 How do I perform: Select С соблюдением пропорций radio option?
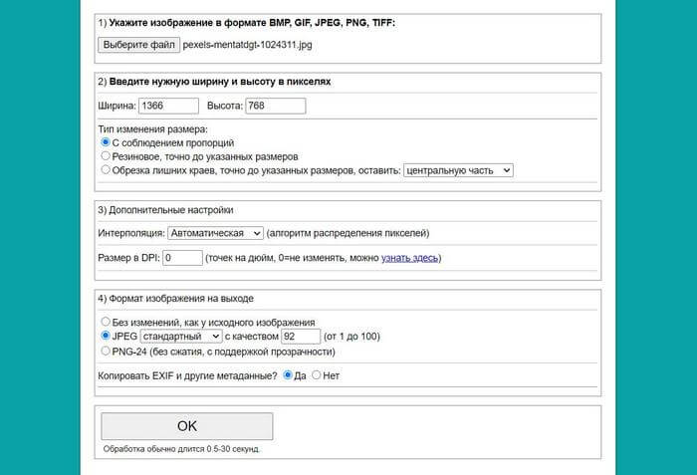(x=107, y=143)
